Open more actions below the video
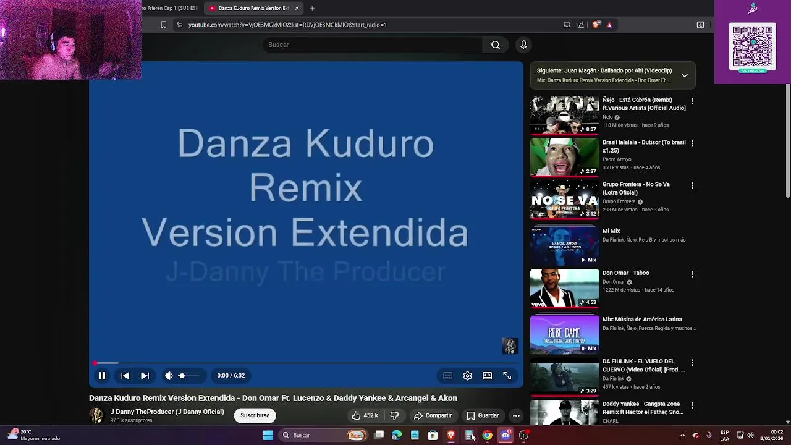 point(516,415)
